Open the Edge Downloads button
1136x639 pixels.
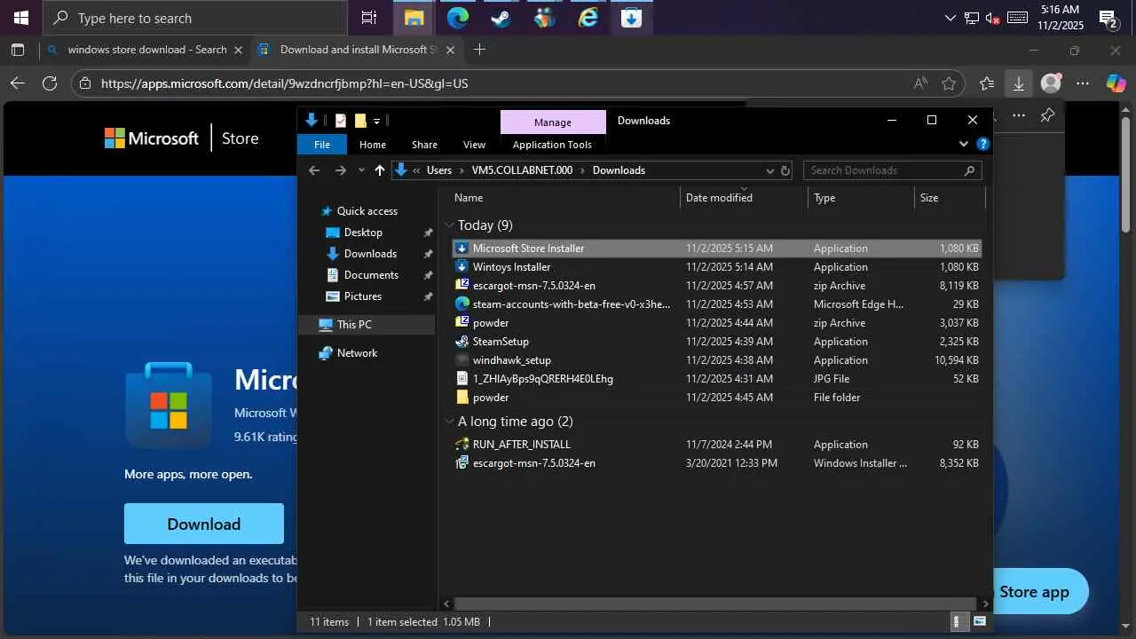pos(1019,83)
